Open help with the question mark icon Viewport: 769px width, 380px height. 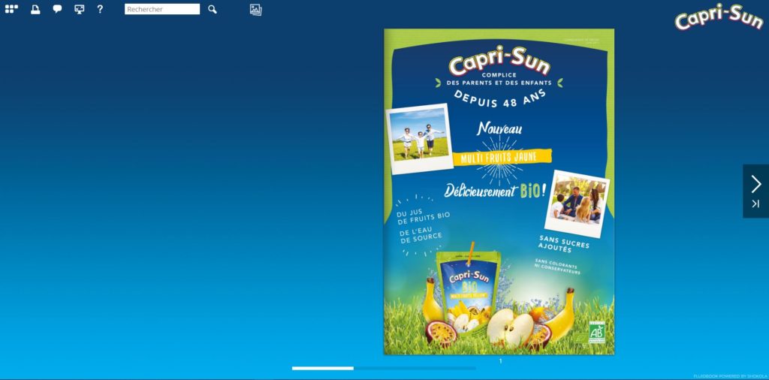tap(100, 9)
